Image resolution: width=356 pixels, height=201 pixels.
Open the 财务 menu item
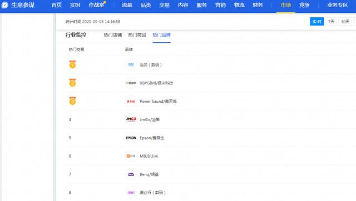(x=258, y=5)
